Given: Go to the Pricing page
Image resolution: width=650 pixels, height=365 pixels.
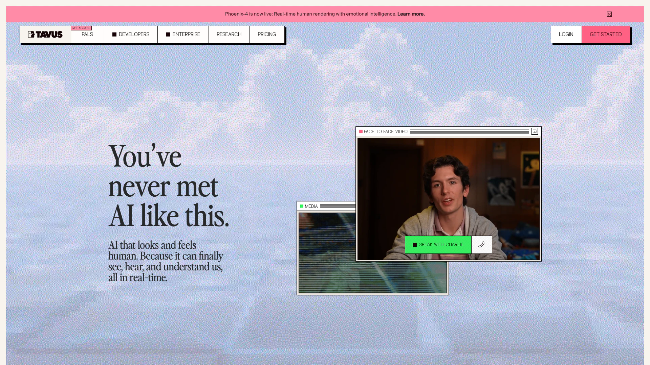Looking at the screenshot, I should tap(267, 34).
